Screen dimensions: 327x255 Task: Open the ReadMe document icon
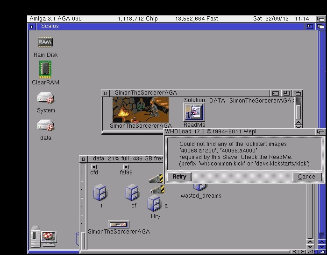click(194, 112)
